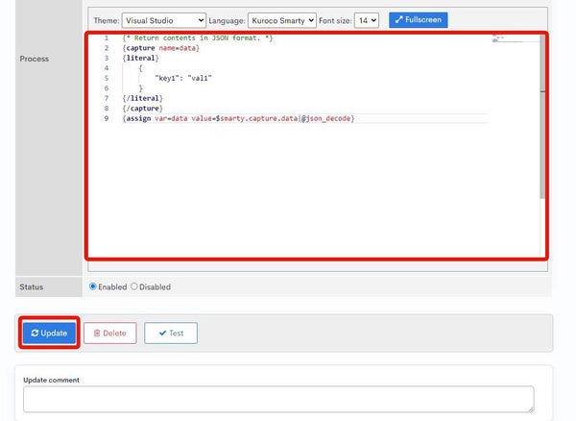Click the Test button
The image size is (576, 421).
click(x=171, y=334)
